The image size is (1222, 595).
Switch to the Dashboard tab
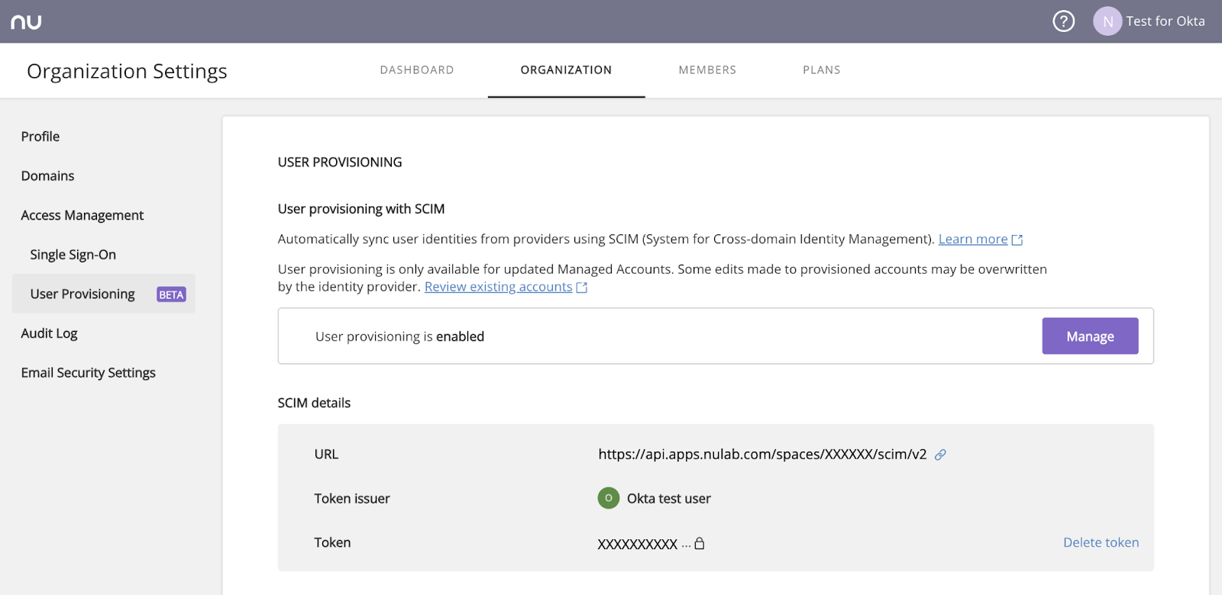click(417, 70)
